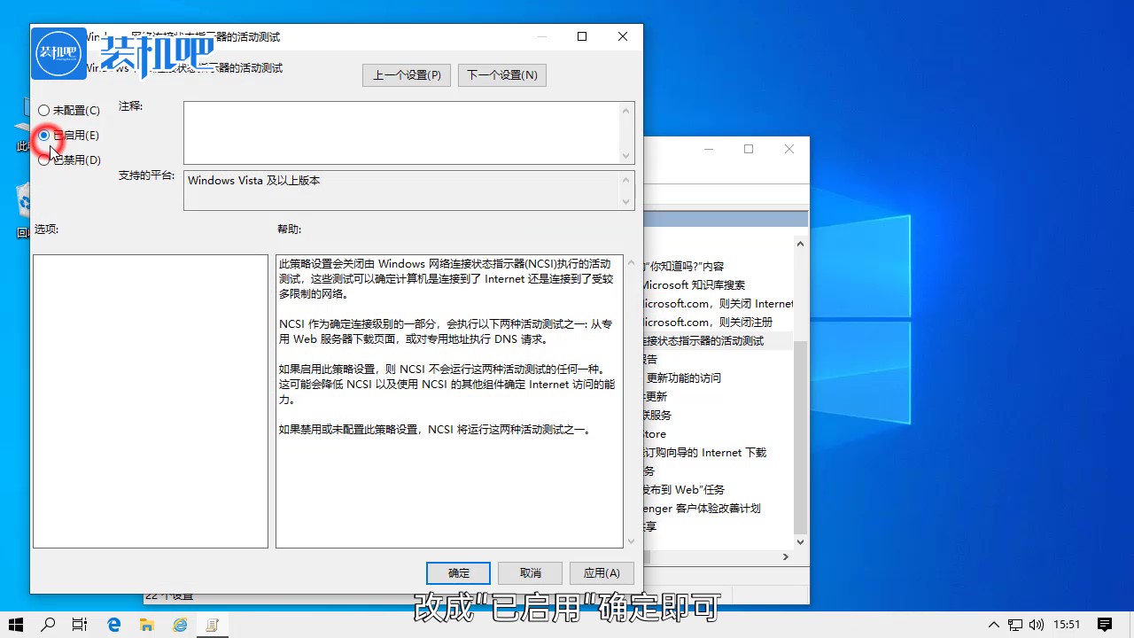Open the Windows Start menu
1134x638 pixels.
[x=15, y=625]
